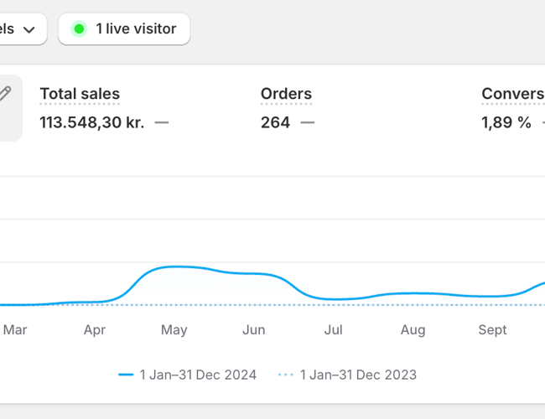Select the Conversion rate metric heading
The width and height of the screenshot is (545, 419).
512,94
